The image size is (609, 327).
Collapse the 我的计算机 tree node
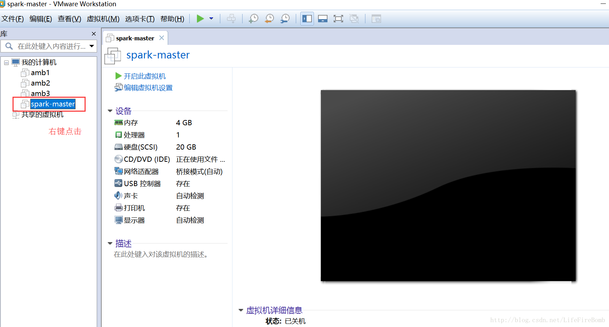tap(6, 63)
